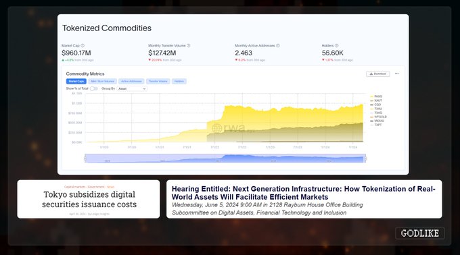Toggle XAUT series in chart legend
This screenshot has height=255, width=460.
tap(376, 101)
